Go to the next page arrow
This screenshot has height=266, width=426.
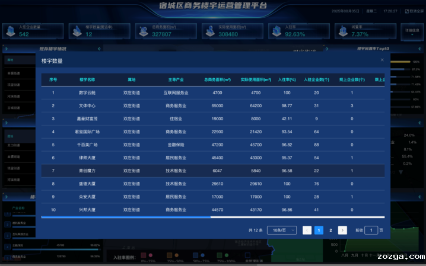[342, 230]
